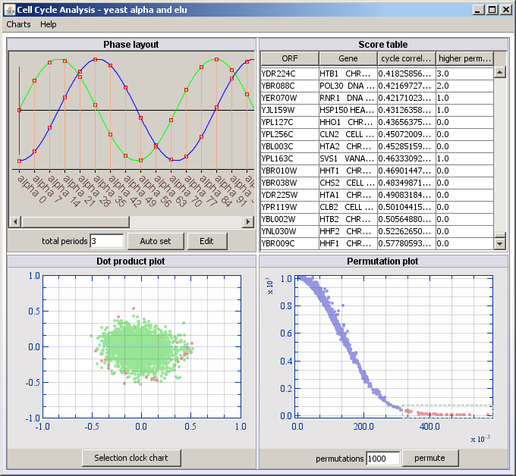Viewport: 516px width, 476px height.
Task: Select the YER070W row
Action: click(377, 98)
